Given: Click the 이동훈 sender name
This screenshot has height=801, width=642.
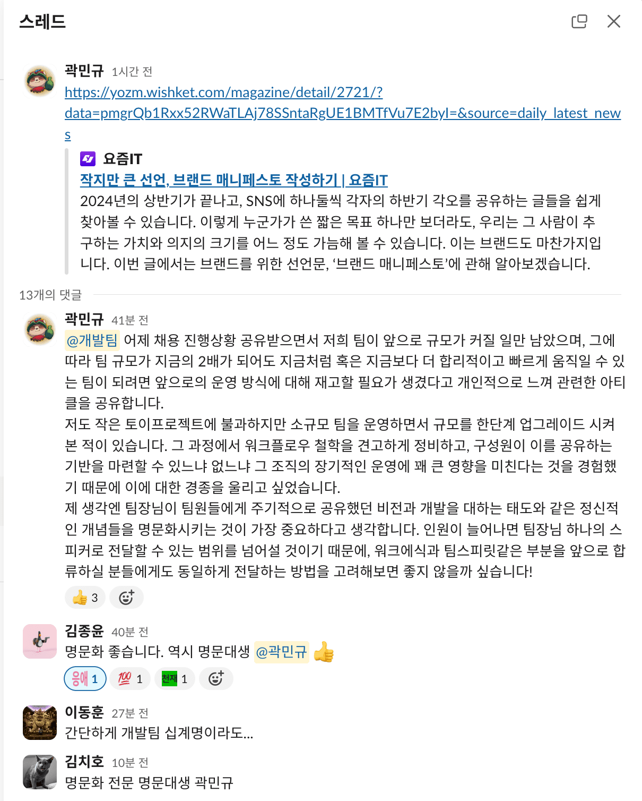Looking at the screenshot, I should click(84, 712).
